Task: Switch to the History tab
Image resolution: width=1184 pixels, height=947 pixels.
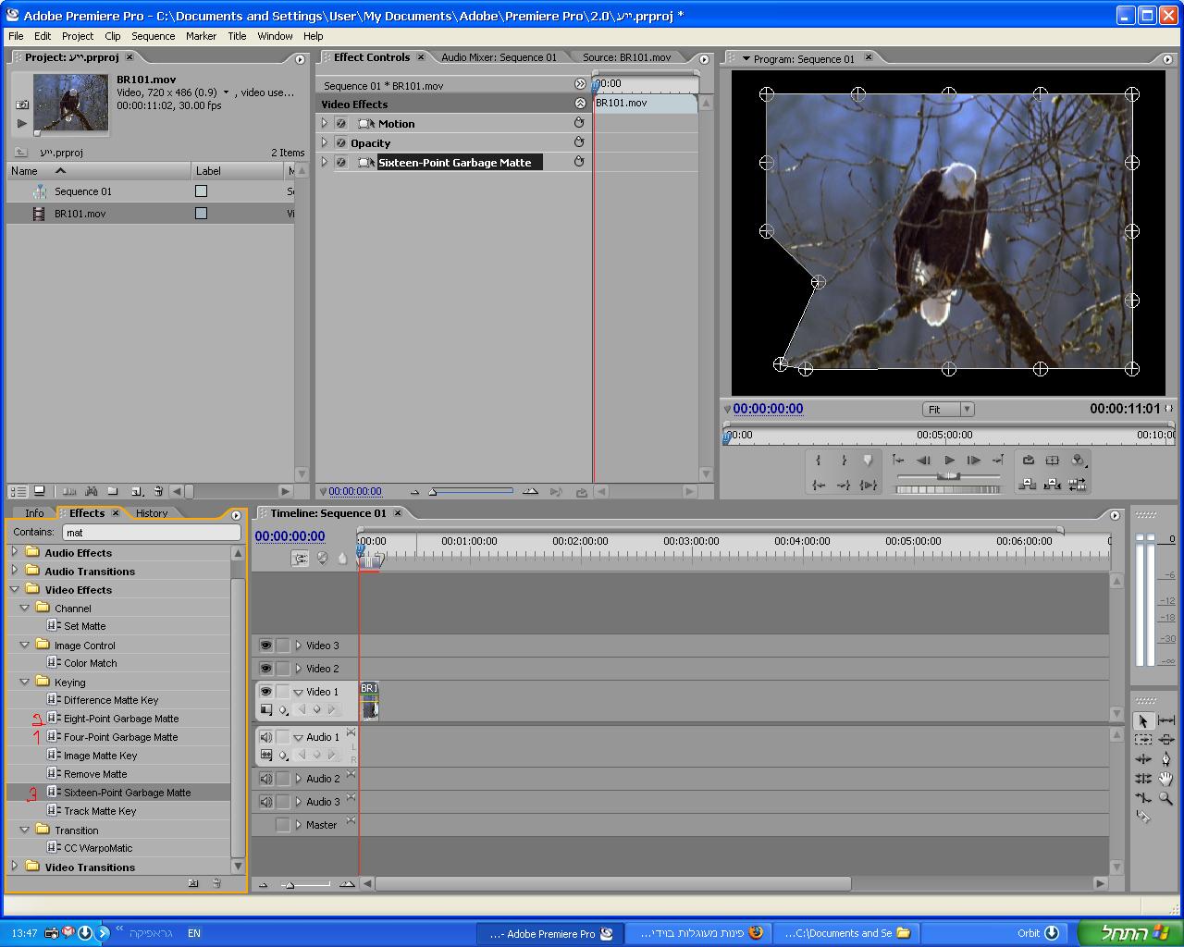Action: [152, 513]
